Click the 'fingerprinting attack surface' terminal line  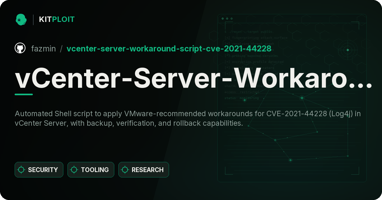pos(256,38)
